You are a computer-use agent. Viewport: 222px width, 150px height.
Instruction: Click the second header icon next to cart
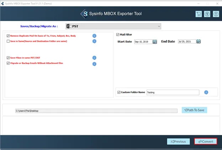pos(207,14)
